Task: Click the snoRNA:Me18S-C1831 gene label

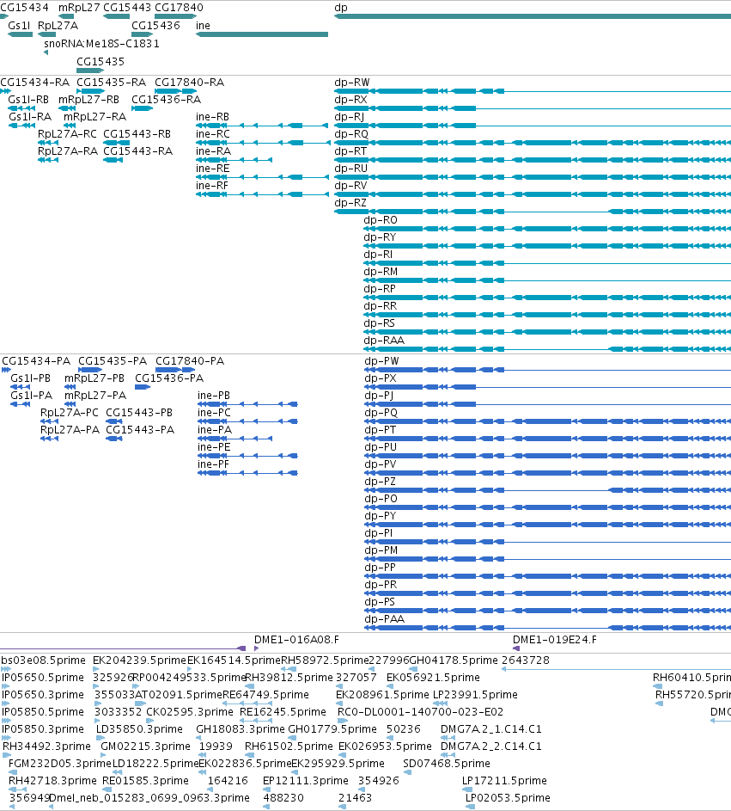Action: pyautogui.click(x=101, y=44)
